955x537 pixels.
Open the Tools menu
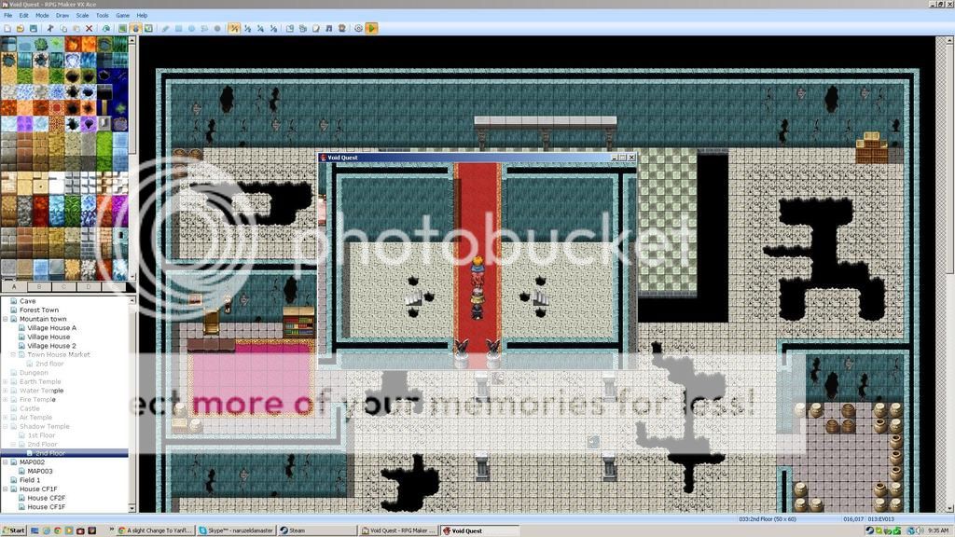(x=103, y=15)
